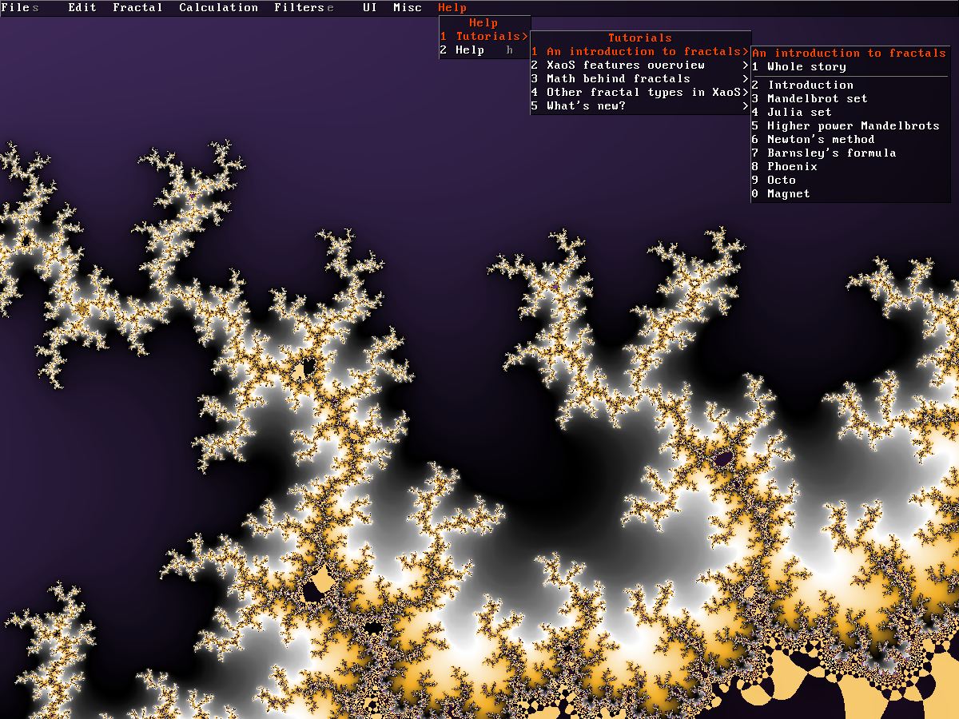Pick the Barnsley's formula tutorial
Viewport: 959px width, 719px height.
pyautogui.click(x=831, y=153)
